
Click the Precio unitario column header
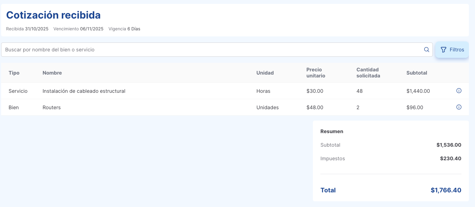(316, 72)
